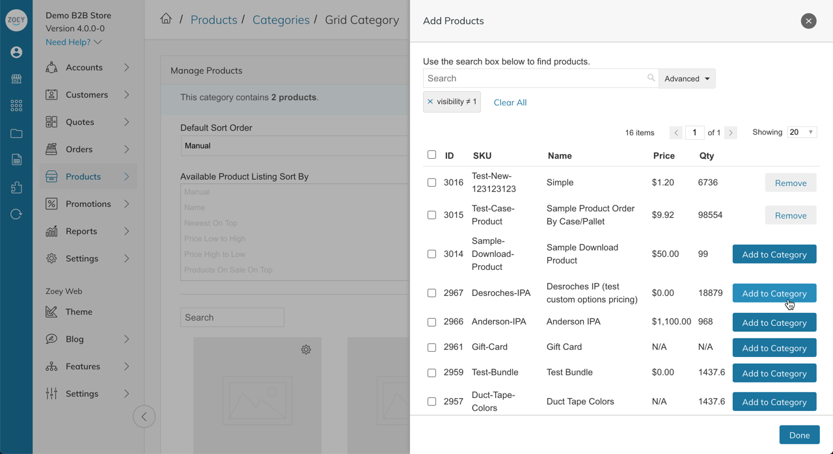Check the box for product 3014
This screenshot has height=454, width=833.
coord(431,254)
